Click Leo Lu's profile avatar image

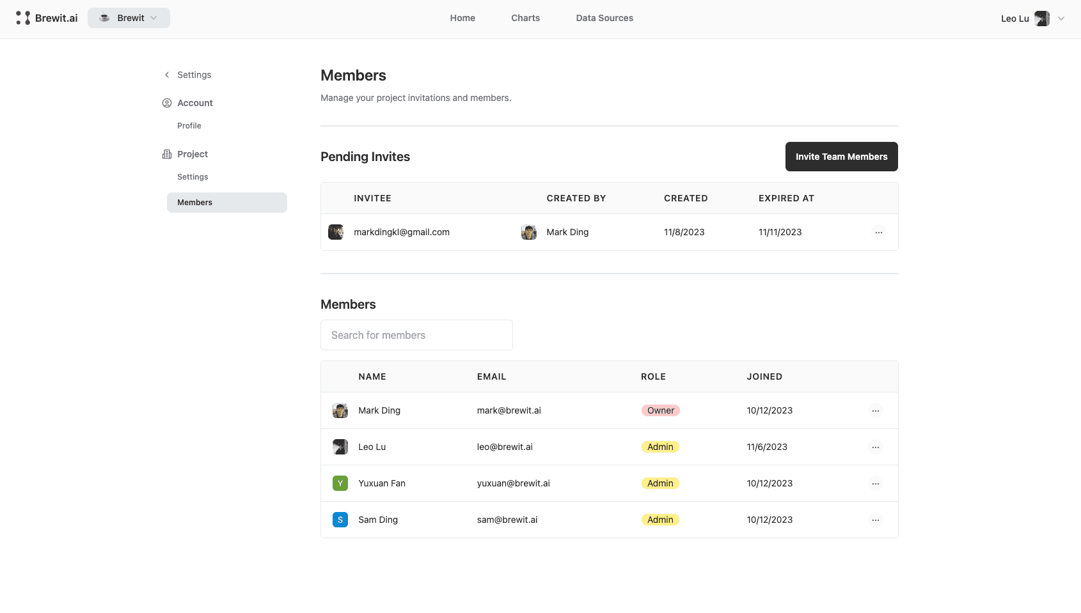tap(1042, 19)
